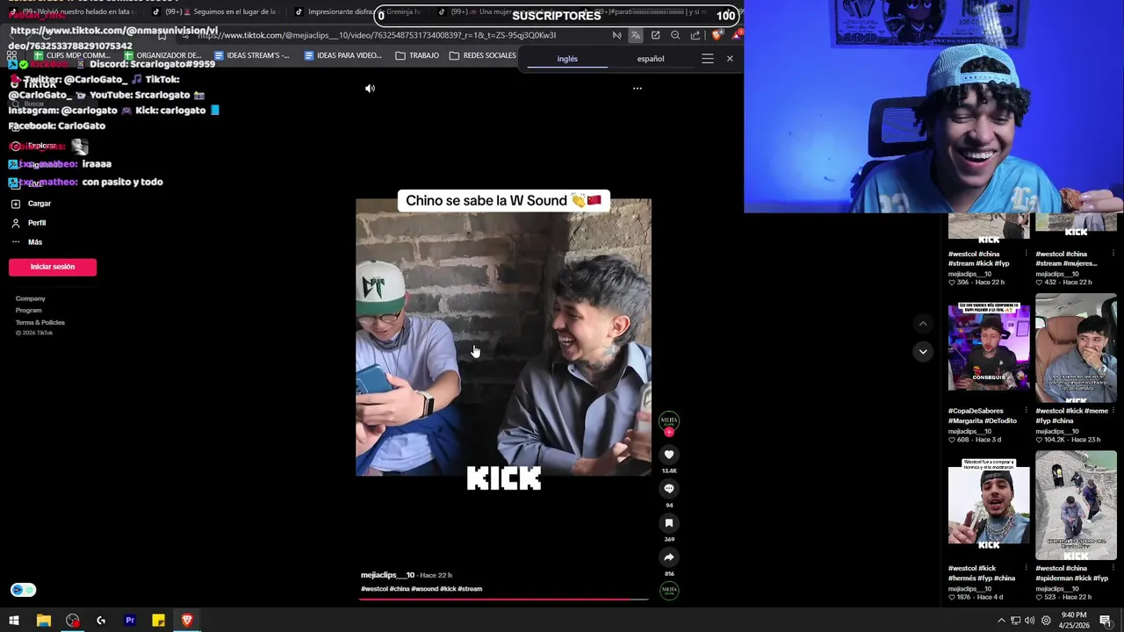Open the comments bubble icon
This screenshot has height=632, width=1124.
tap(669, 489)
